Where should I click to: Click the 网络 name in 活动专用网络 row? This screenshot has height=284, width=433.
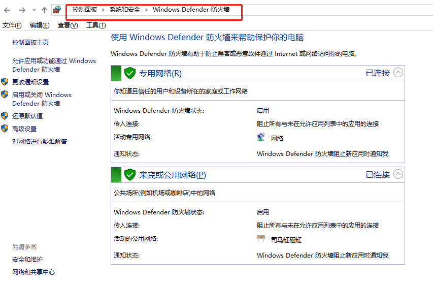coord(277,138)
